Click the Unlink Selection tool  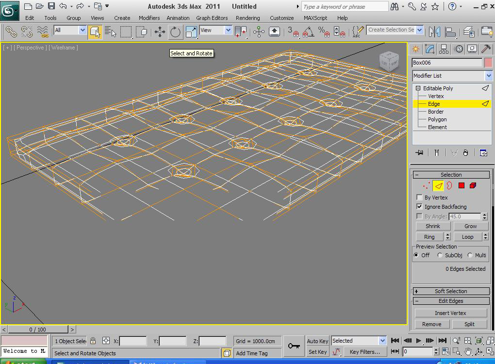27,32
